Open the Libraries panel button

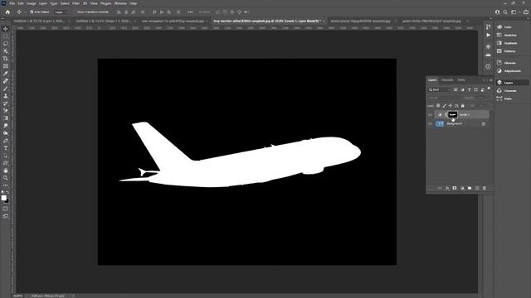click(x=506, y=63)
